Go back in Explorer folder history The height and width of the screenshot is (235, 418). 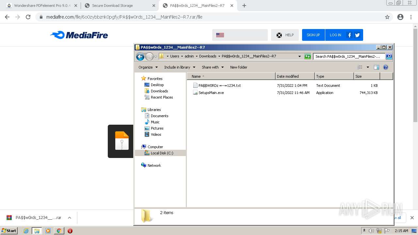pyautogui.click(x=140, y=56)
